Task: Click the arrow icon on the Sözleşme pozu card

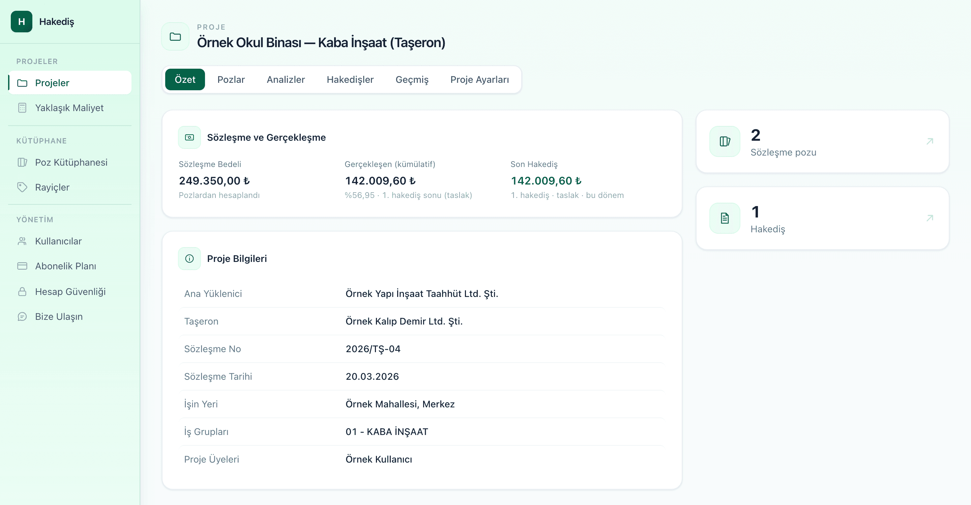Action: [x=930, y=141]
